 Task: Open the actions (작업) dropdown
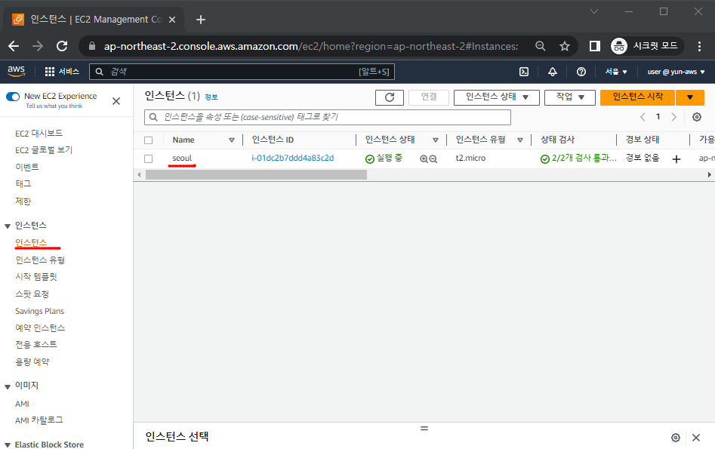pos(569,97)
